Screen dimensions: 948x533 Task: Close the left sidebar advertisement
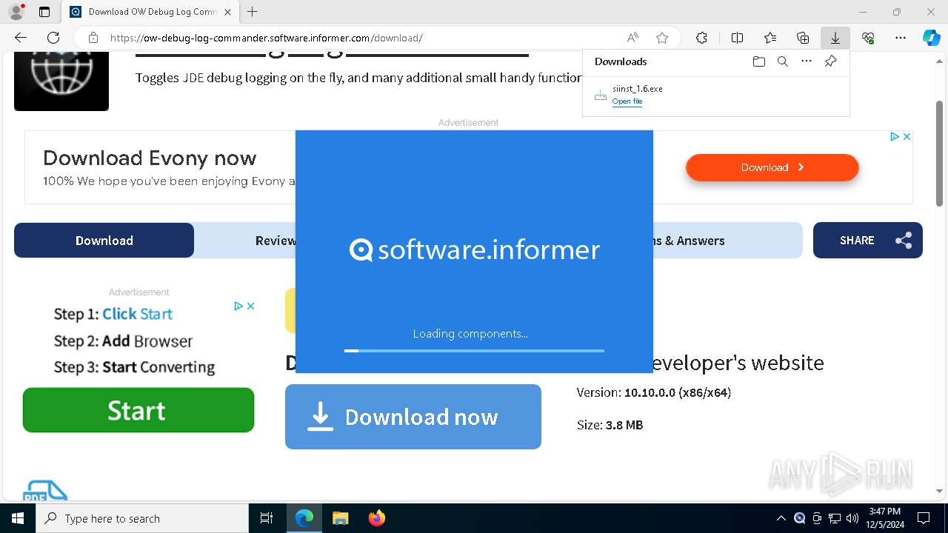251,306
